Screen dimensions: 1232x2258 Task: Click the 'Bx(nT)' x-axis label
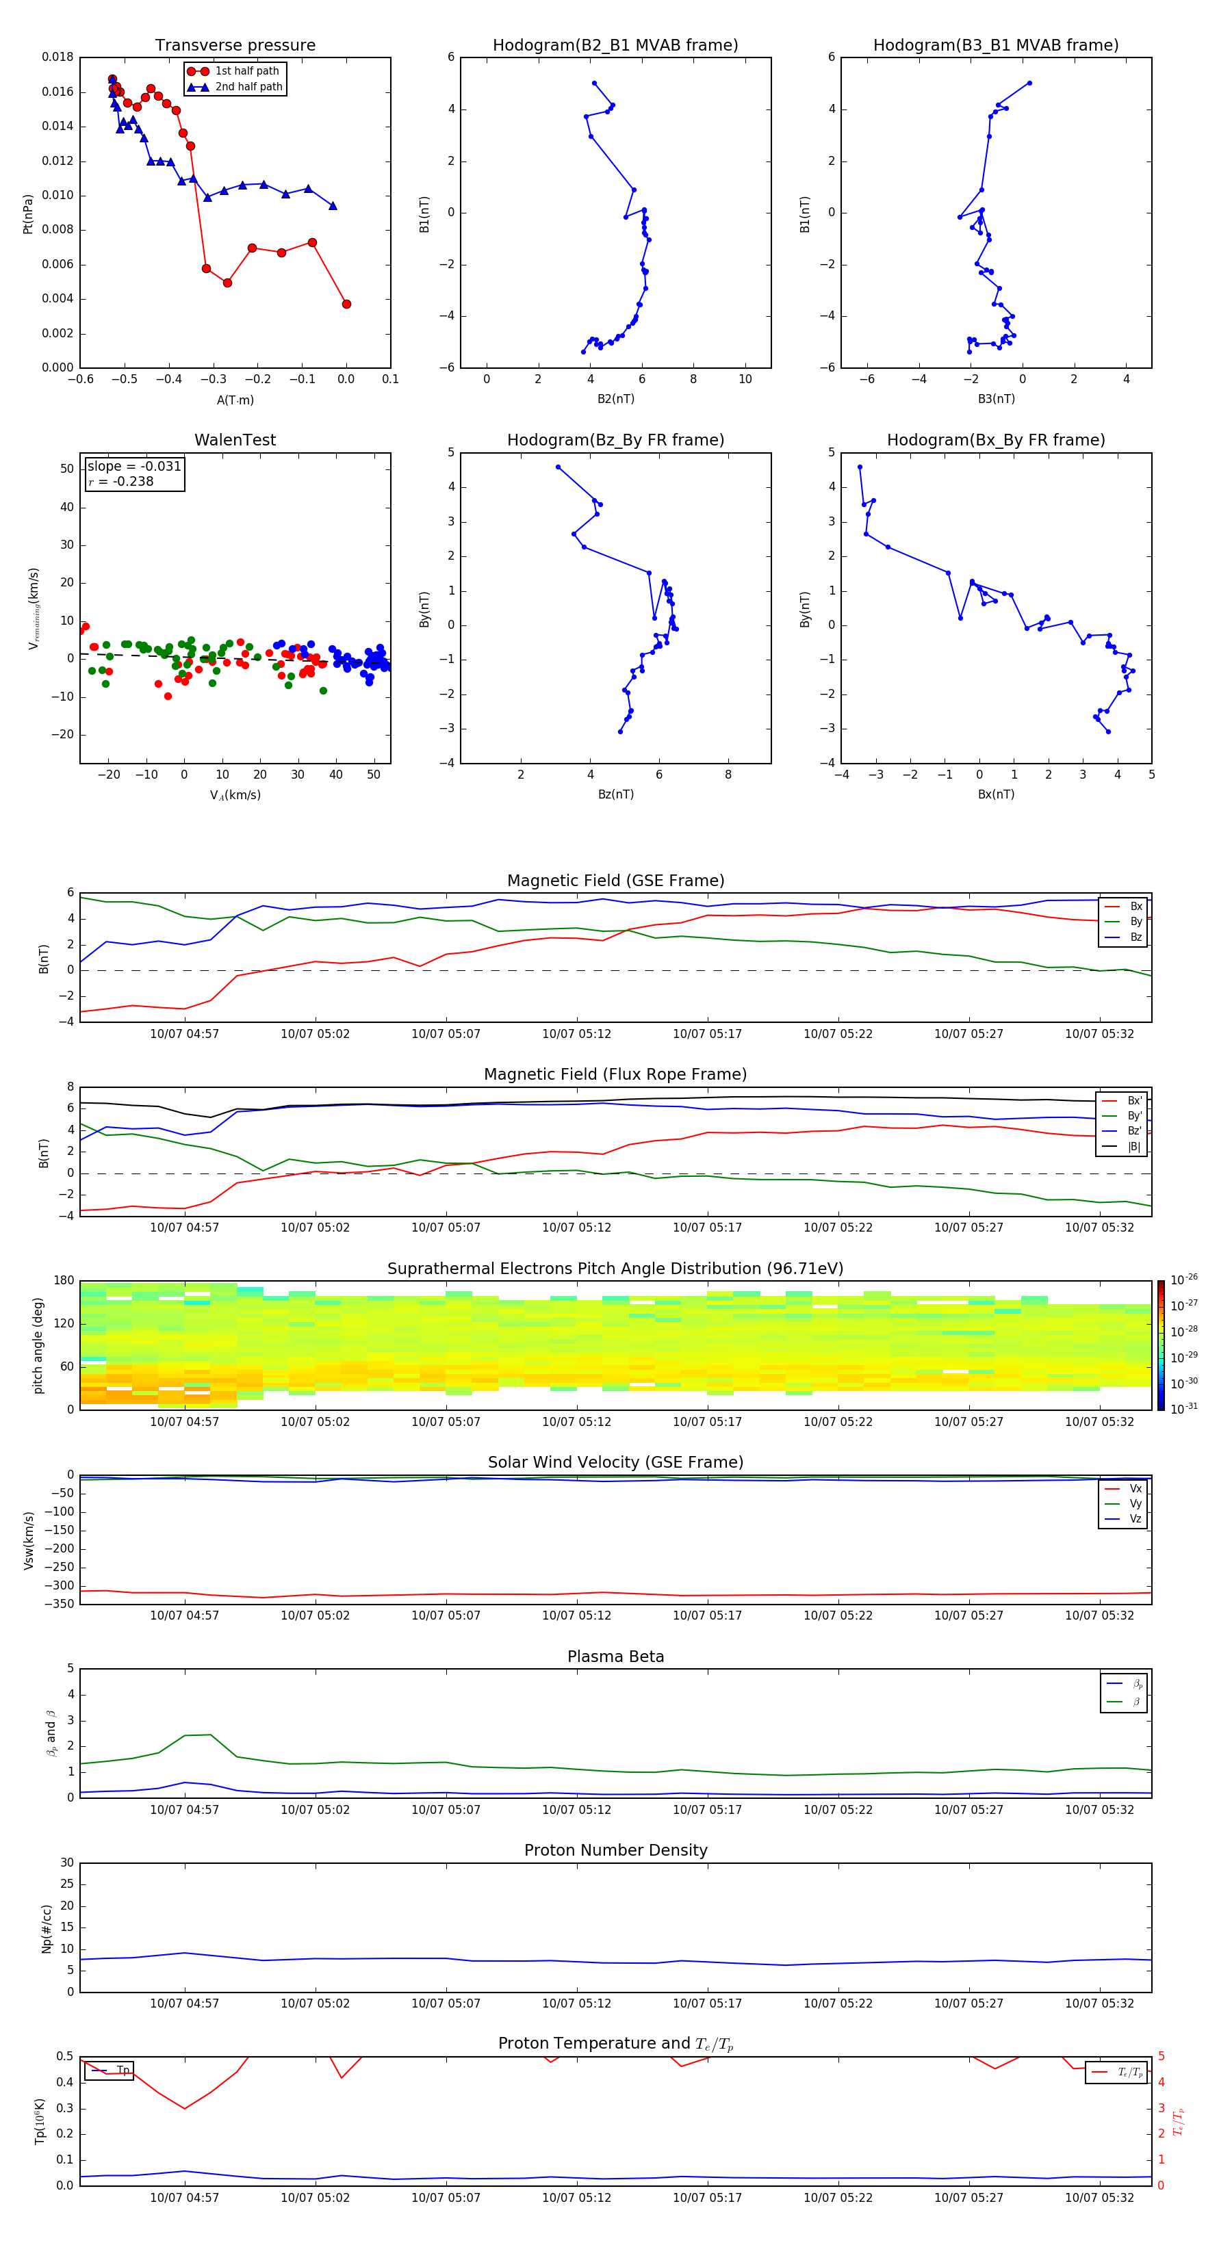(996, 794)
